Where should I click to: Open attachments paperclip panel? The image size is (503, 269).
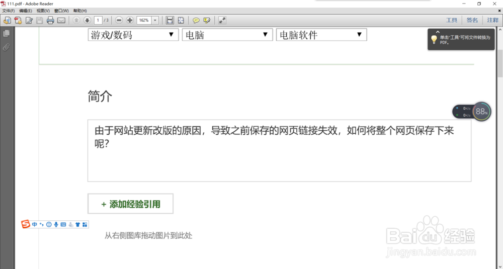click(7, 47)
